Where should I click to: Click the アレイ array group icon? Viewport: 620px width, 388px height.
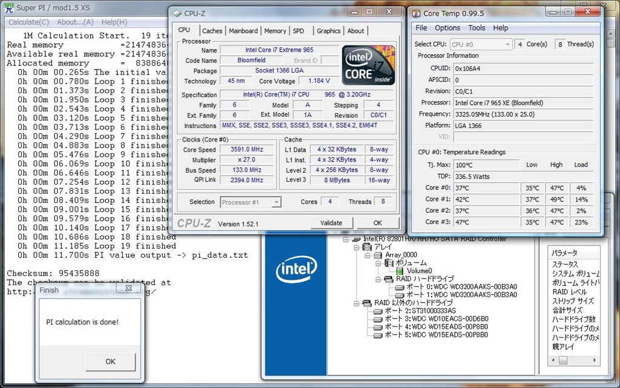pyautogui.click(x=367, y=247)
